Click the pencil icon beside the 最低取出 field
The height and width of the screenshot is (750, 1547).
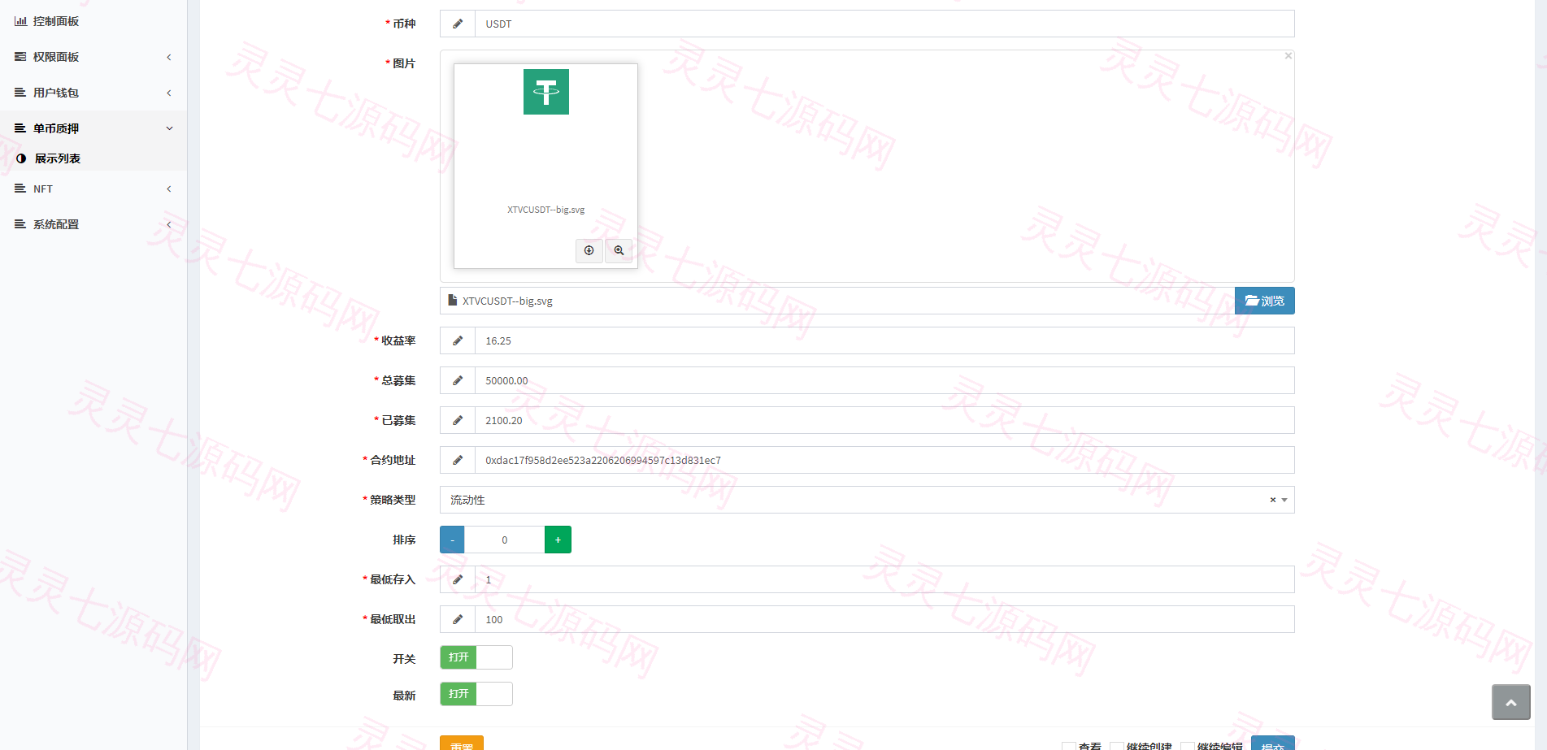click(x=458, y=619)
